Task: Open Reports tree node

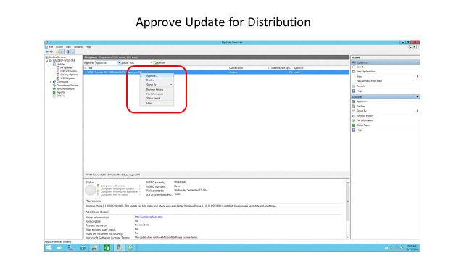Action: click(x=60, y=92)
